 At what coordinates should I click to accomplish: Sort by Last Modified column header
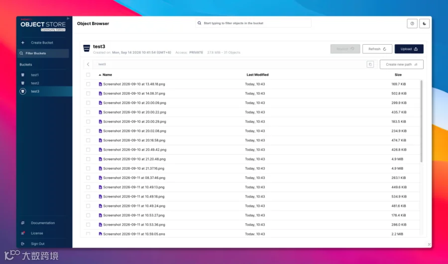(x=257, y=75)
